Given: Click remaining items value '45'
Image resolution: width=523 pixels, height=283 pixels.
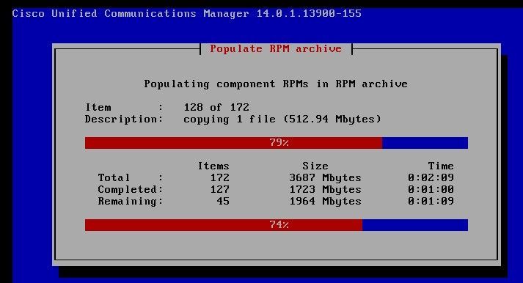Looking at the screenshot, I should (223, 202).
